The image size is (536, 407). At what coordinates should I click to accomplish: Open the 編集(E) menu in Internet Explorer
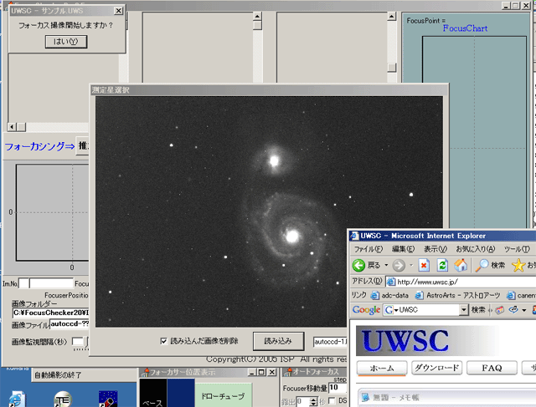[403, 249]
